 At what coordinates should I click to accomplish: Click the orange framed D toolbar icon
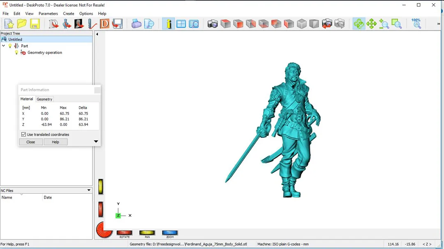click(x=104, y=24)
